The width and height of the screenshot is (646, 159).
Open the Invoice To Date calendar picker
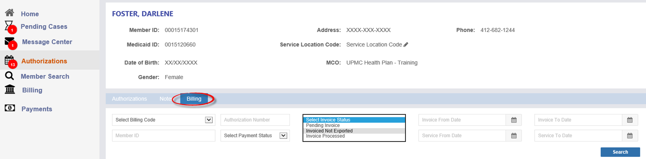click(x=630, y=120)
